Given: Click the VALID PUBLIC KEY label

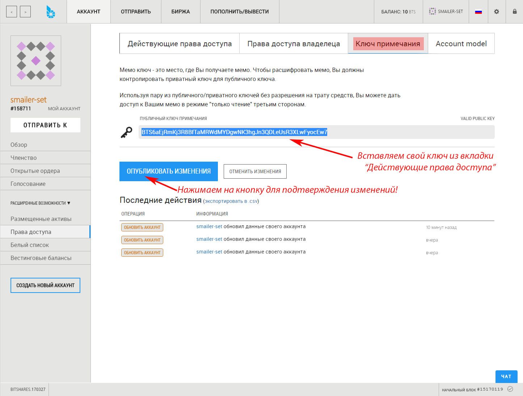Looking at the screenshot, I should (x=477, y=119).
